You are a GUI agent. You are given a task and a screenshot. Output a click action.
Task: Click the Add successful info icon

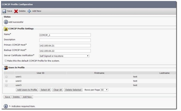click(6, 22)
